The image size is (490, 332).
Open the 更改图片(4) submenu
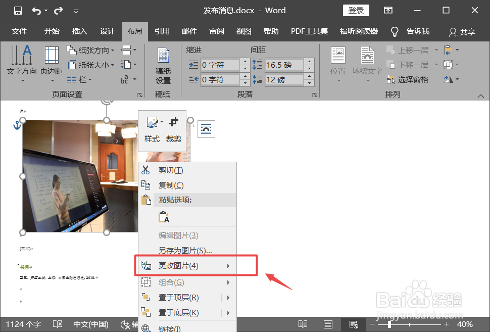point(187,266)
